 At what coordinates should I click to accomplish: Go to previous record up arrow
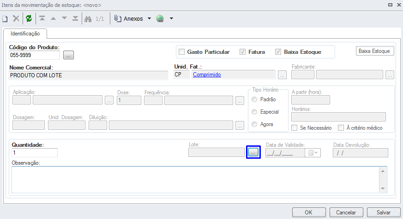pyautogui.click(x=53, y=18)
